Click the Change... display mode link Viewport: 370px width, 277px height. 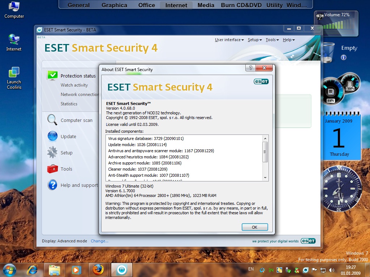click(100, 241)
